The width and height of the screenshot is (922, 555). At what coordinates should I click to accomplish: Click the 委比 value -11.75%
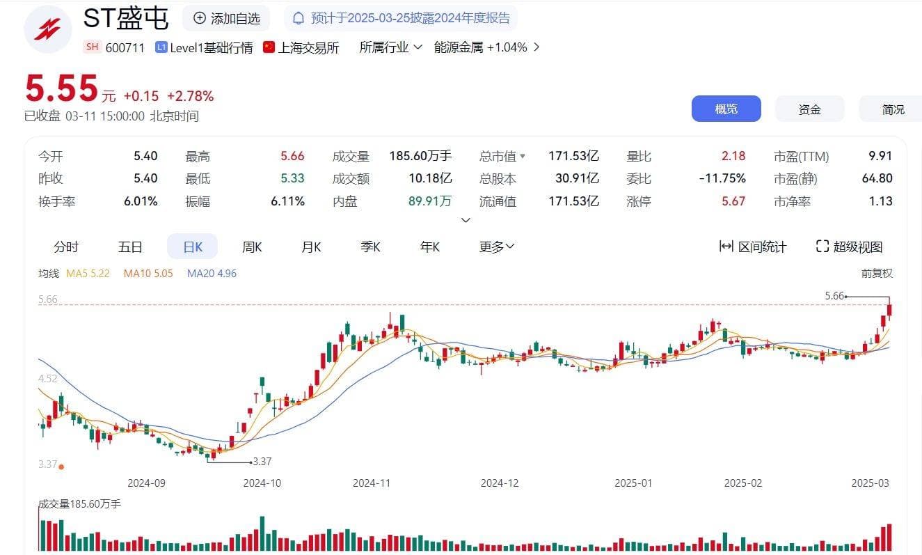click(722, 178)
